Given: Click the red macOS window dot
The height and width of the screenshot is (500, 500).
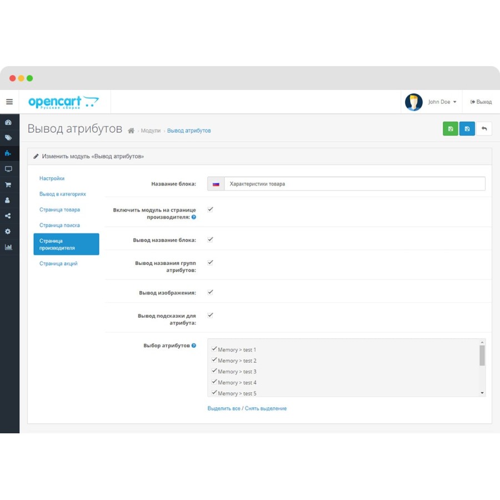Looking at the screenshot, I should pyautogui.click(x=12, y=78).
